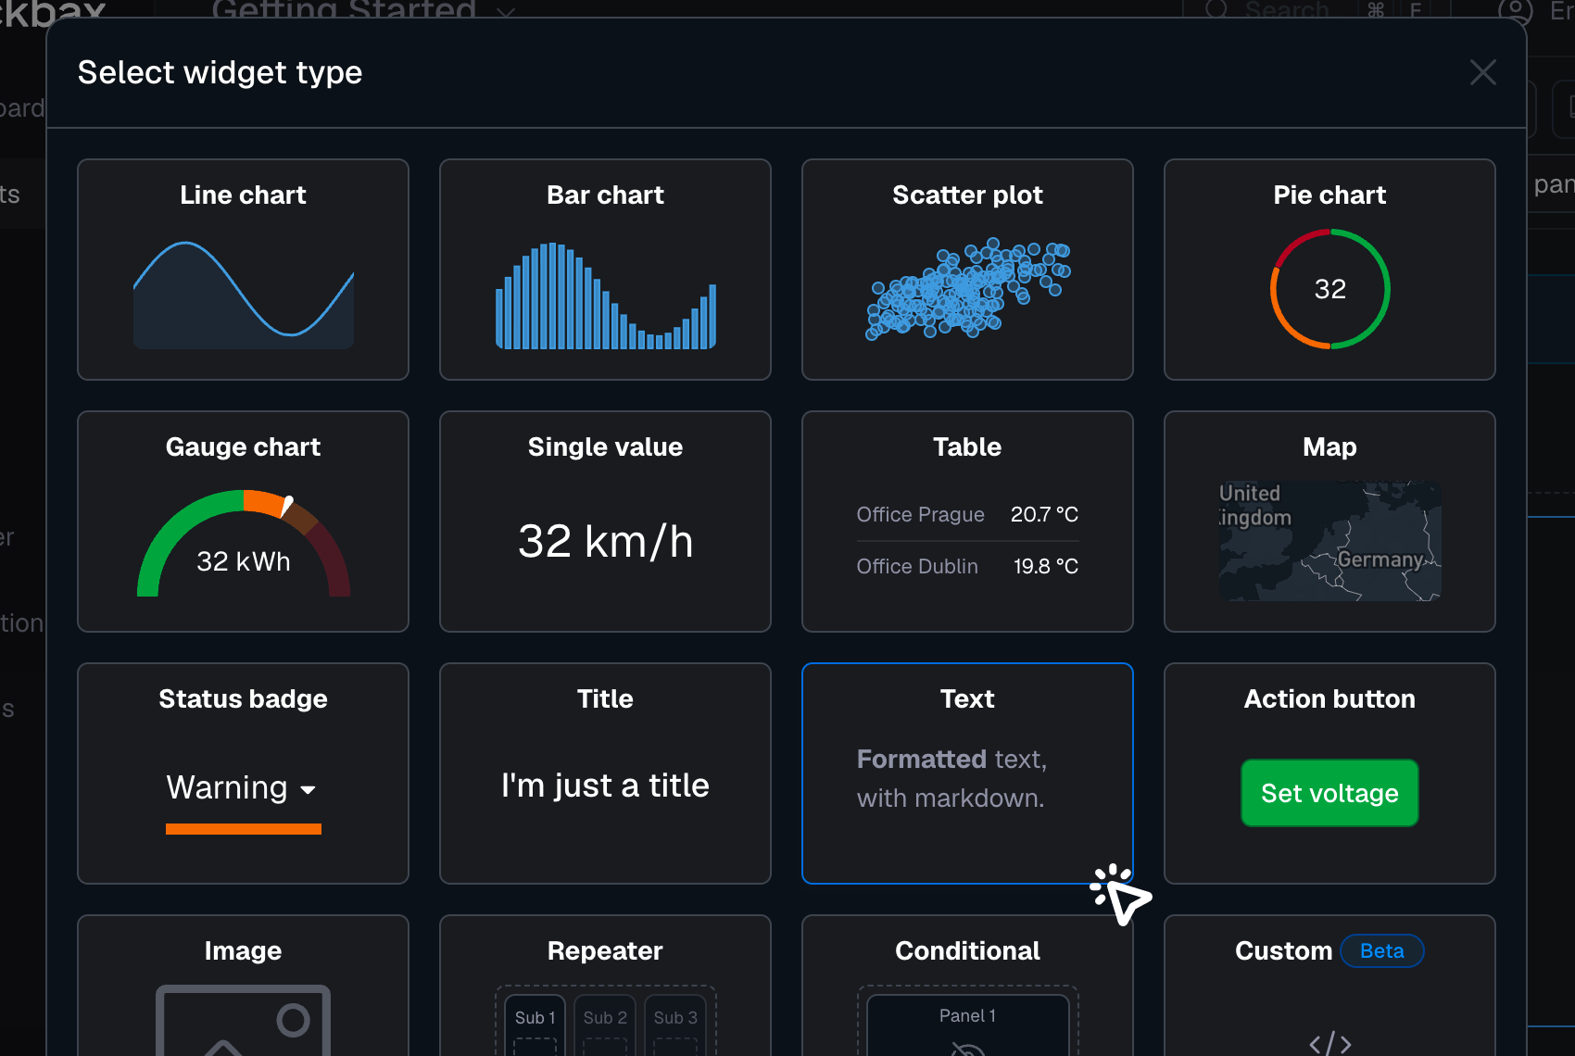Choose the Status badge widget
This screenshot has width=1575, height=1056.
[x=243, y=773]
